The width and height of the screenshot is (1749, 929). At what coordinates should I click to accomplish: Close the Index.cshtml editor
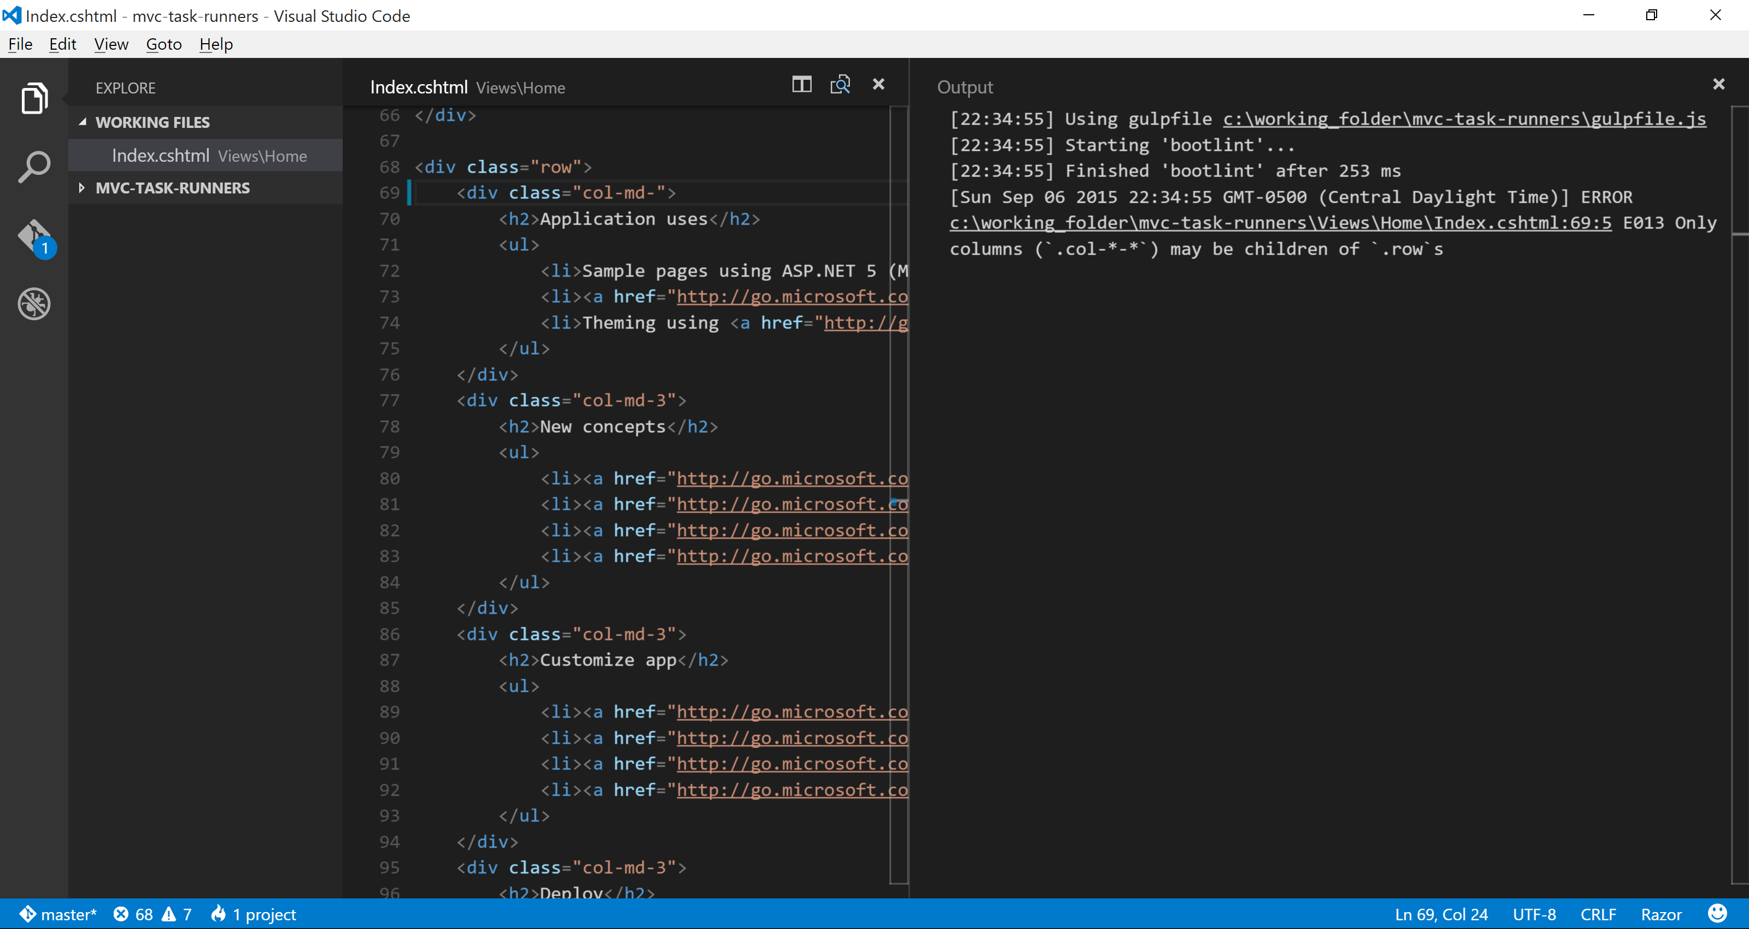[x=878, y=85]
